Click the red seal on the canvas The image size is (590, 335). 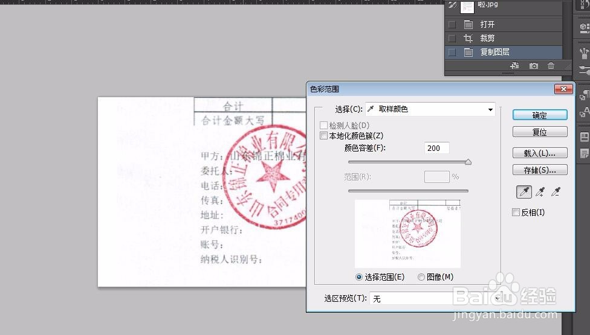[x=265, y=176]
